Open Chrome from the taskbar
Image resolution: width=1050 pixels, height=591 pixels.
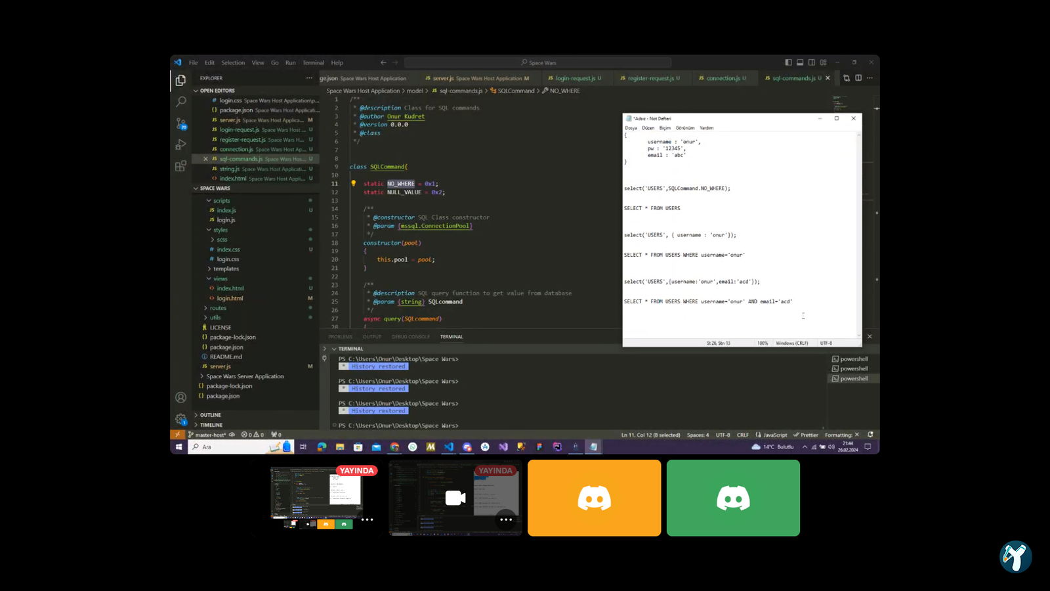point(394,447)
